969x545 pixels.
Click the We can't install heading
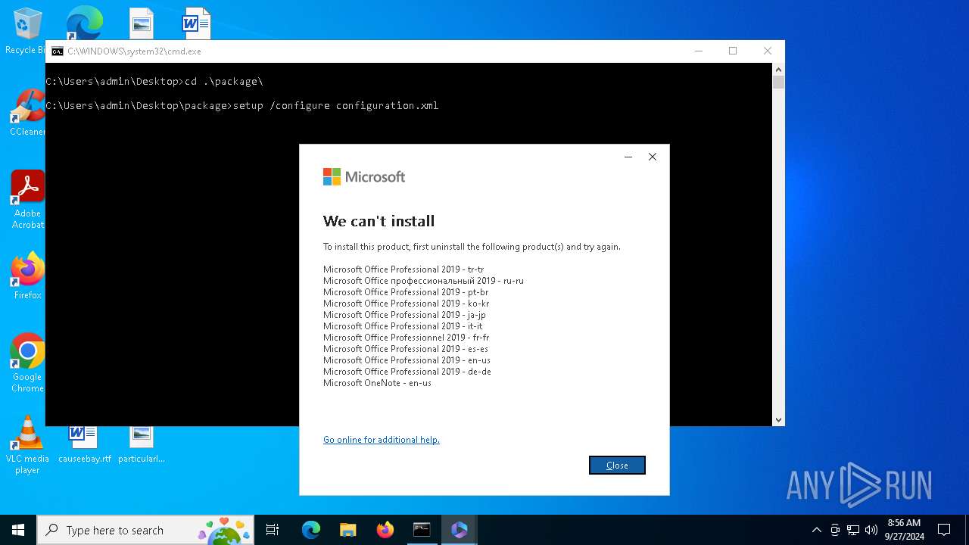pos(379,221)
